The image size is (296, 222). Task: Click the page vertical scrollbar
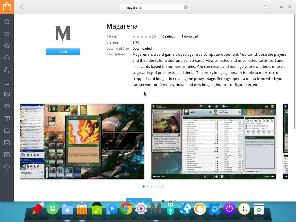pos(294,72)
